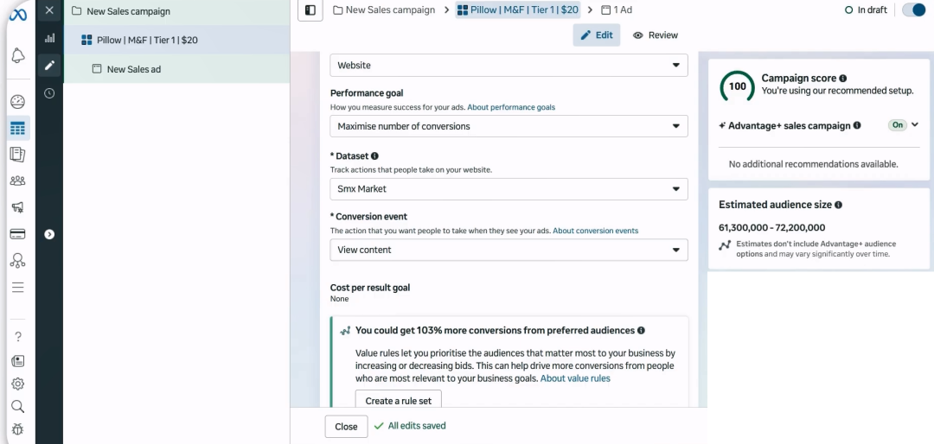Open Maximise number of conversions dropdown
934x444 pixels.
509,126
